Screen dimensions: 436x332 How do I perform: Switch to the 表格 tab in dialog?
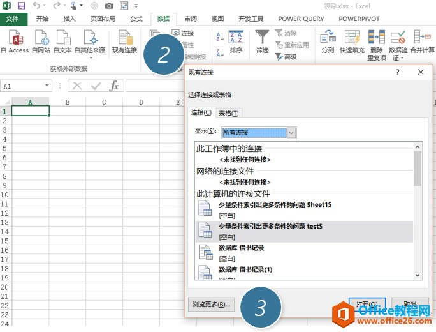[228, 113]
